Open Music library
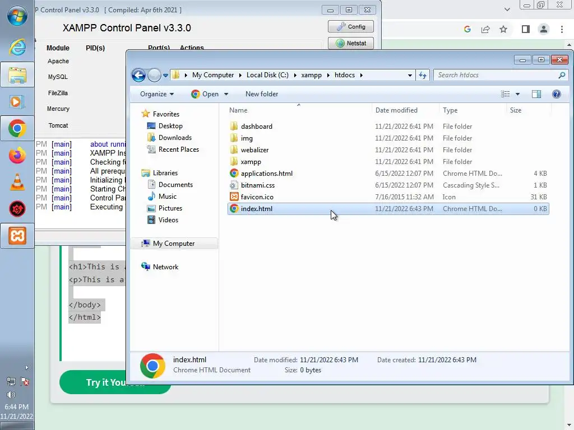574x430 pixels. click(167, 197)
